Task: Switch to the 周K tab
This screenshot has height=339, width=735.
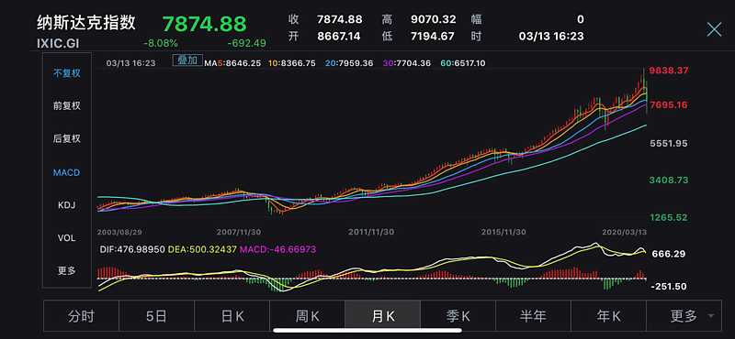Action: (x=308, y=316)
